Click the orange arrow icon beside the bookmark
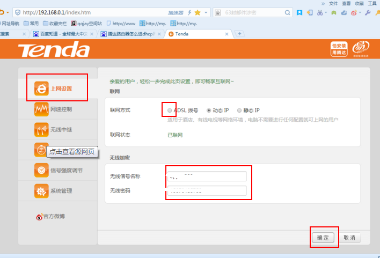The height and width of the screenshot is (258, 380). [310, 12]
